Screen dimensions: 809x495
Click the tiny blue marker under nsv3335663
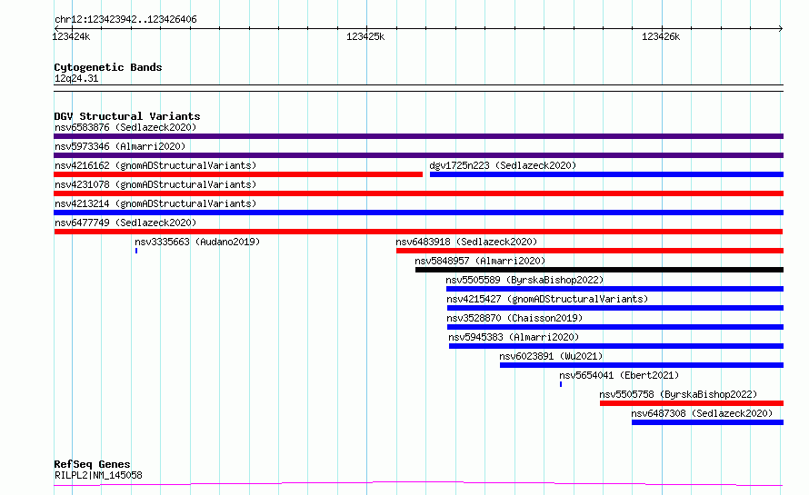point(136,251)
